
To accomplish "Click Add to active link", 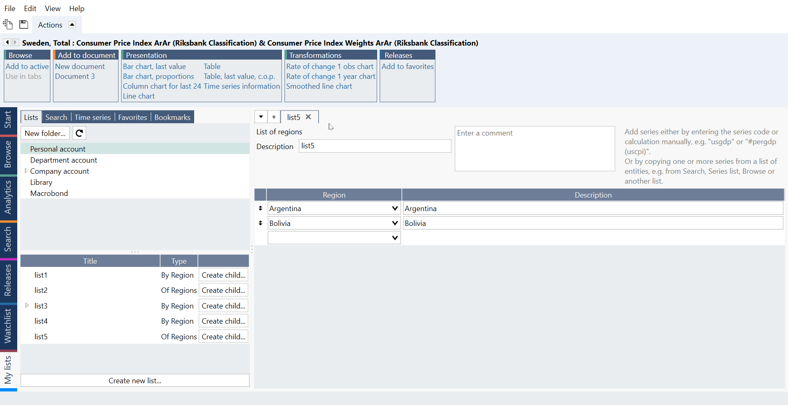I will [27, 66].
